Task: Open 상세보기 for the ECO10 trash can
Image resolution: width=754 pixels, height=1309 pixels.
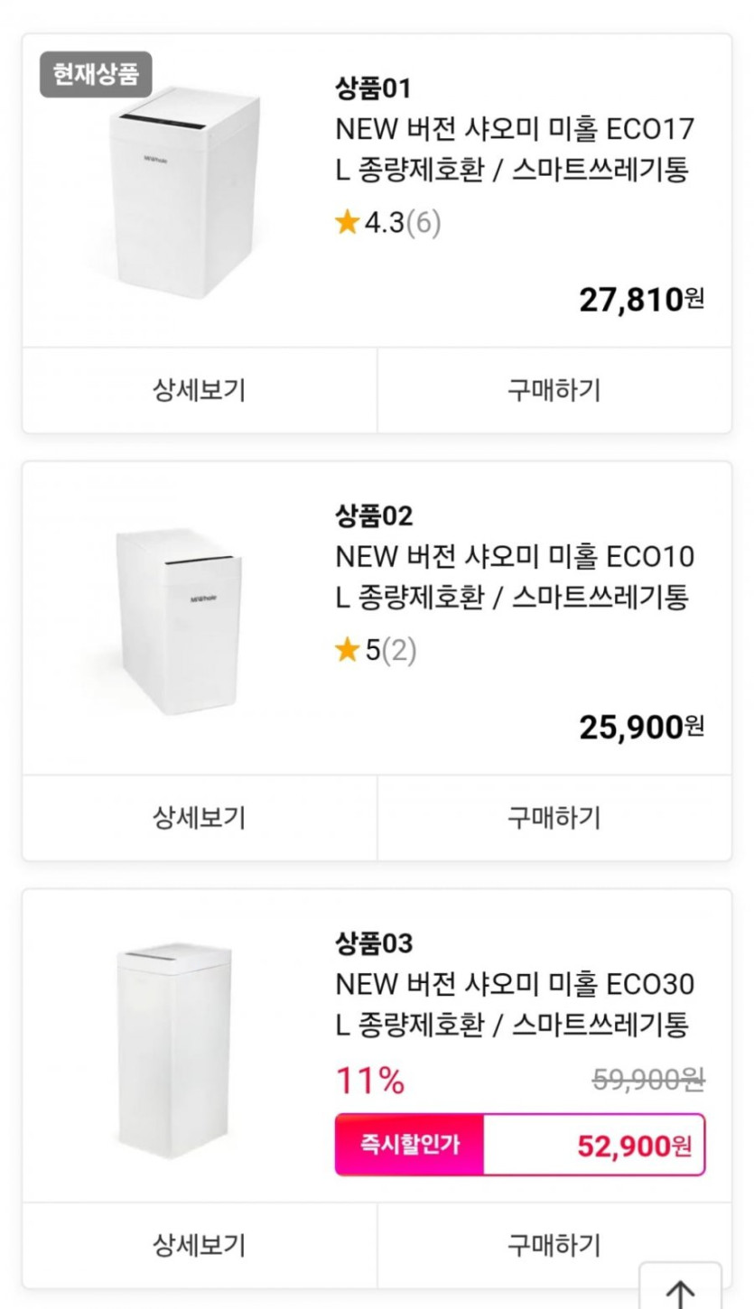Action: click(x=200, y=818)
